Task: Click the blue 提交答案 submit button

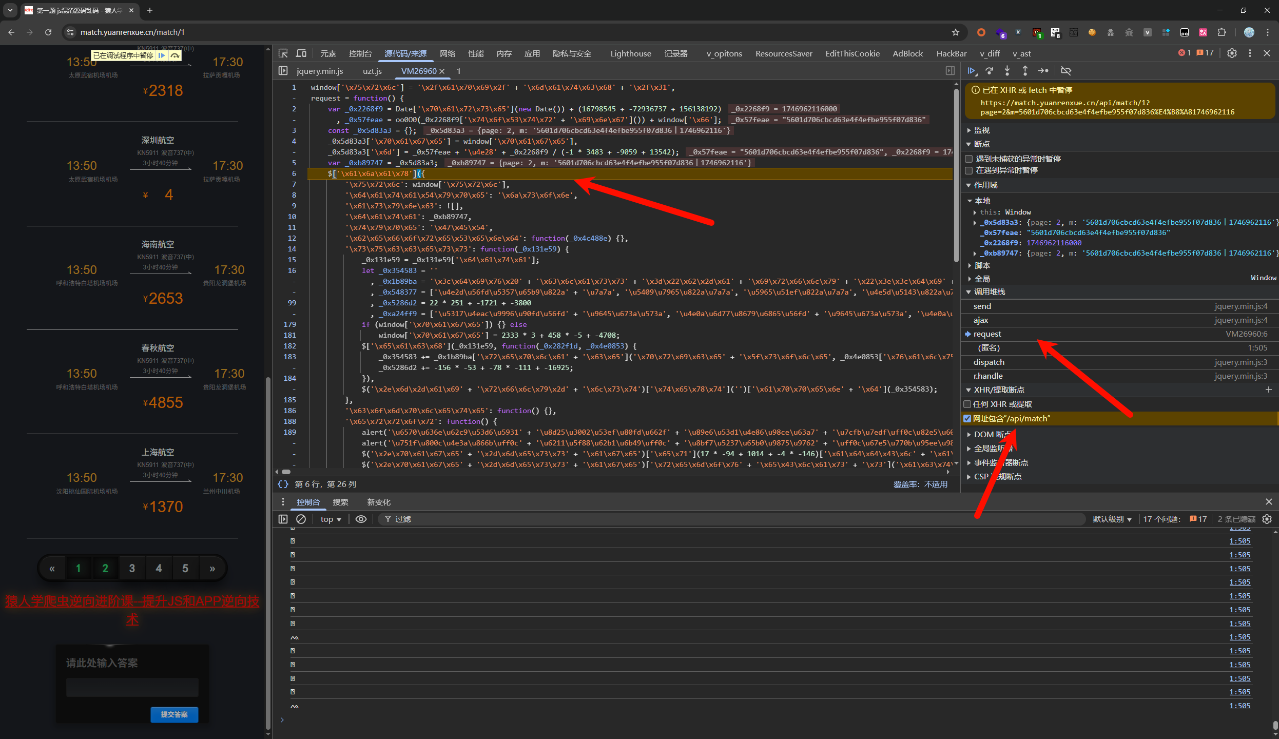Action: click(174, 714)
